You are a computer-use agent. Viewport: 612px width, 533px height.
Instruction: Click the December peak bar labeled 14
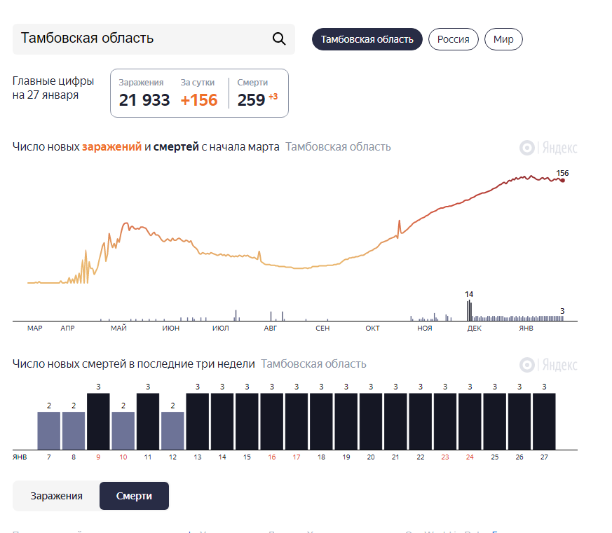click(469, 310)
